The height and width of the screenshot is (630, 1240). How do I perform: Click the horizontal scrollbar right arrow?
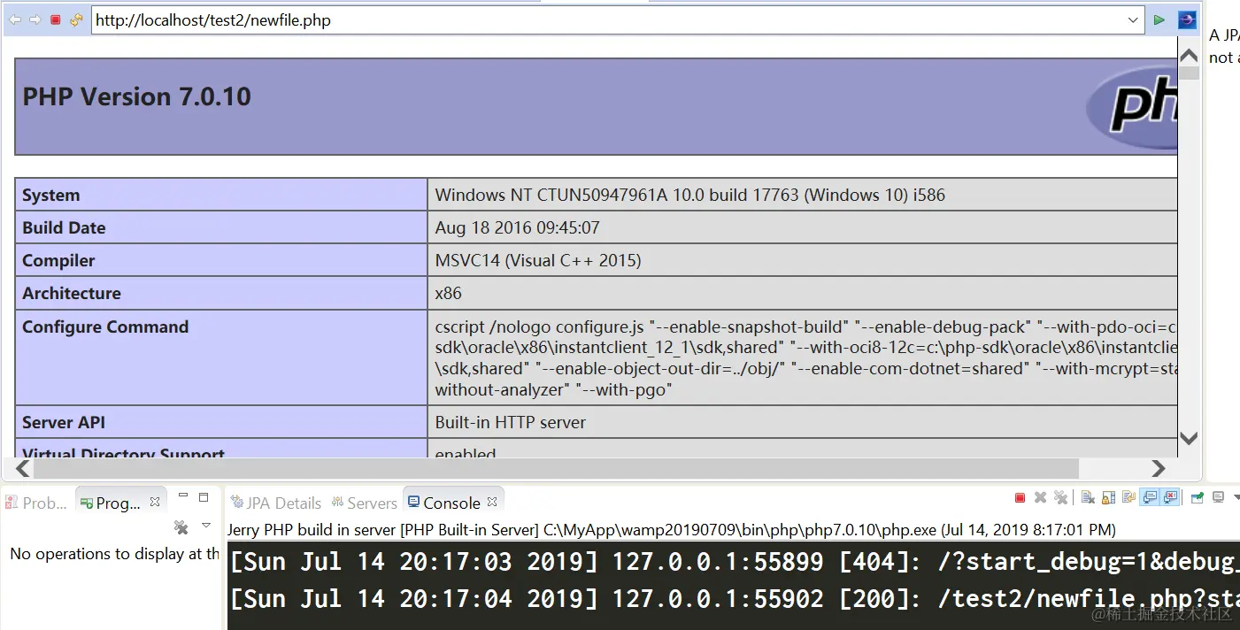click(1158, 468)
